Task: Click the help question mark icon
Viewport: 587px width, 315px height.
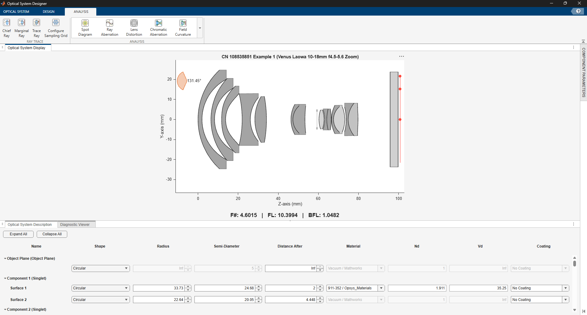Action: pos(578,11)
